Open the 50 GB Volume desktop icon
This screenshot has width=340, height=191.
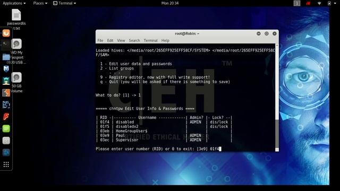[16, 83]
